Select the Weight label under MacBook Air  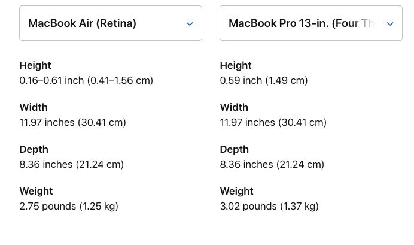tap(36, 191)
